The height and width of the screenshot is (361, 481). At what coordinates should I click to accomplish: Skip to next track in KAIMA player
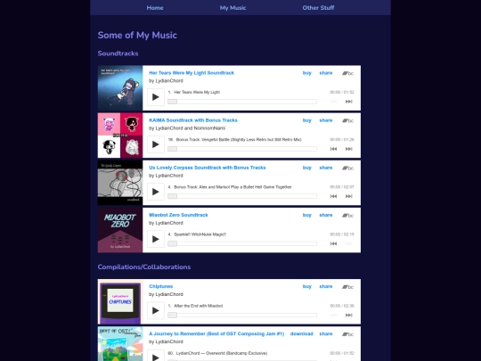coord(349,149)
